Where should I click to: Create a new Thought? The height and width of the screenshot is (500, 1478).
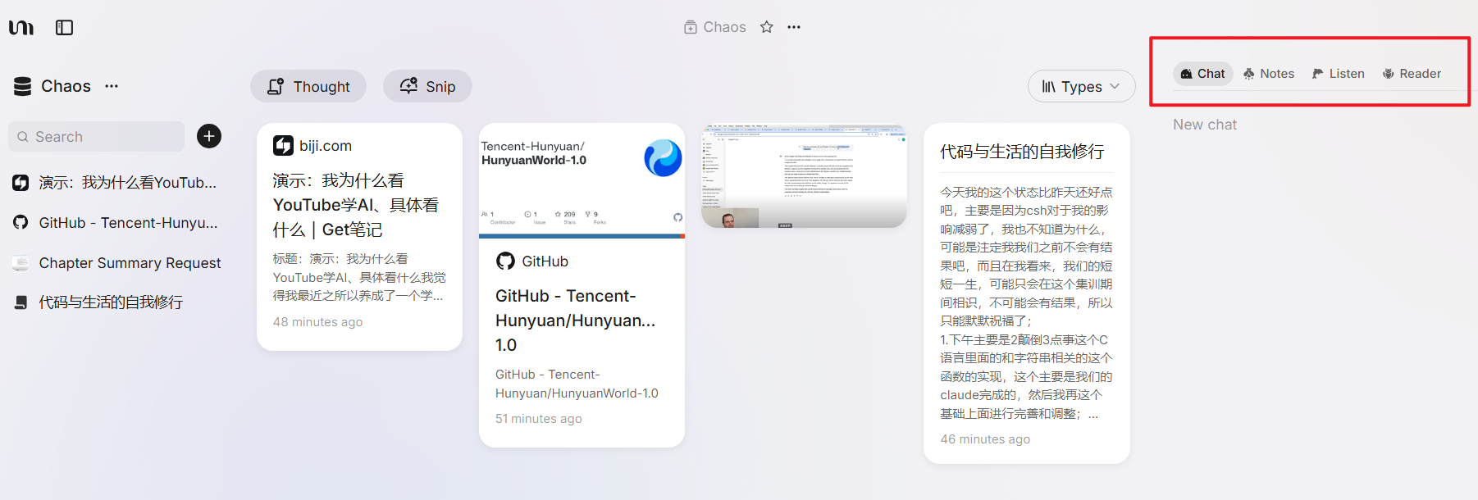(x=308, y=86)
